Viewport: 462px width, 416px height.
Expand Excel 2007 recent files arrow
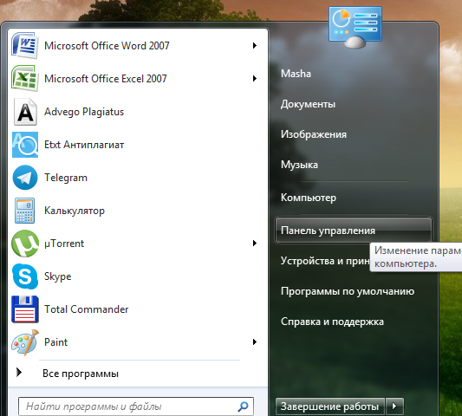pos(255,78)
